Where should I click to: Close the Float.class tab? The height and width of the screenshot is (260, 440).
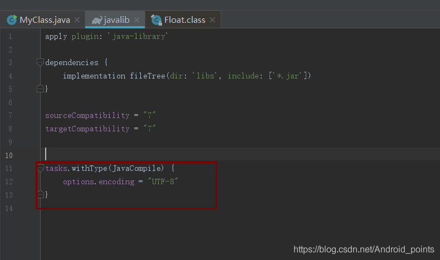point(212,20)
